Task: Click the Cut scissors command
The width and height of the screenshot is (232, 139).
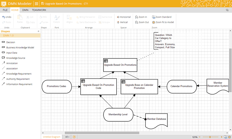Action: pos(30,17)
